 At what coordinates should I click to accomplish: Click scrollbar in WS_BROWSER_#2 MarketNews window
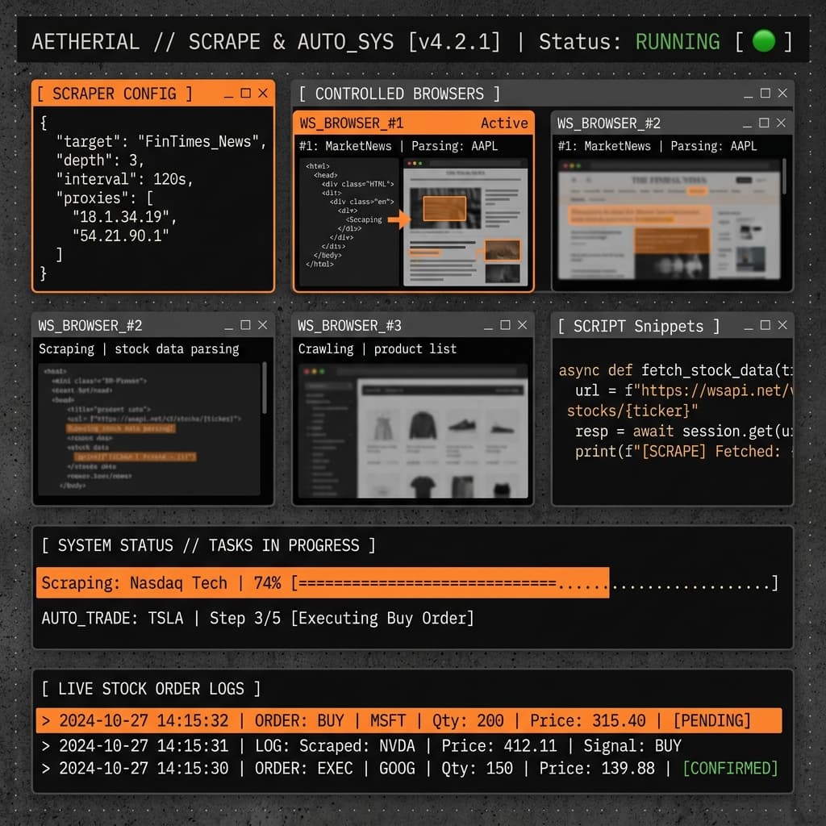click(784, 177)
